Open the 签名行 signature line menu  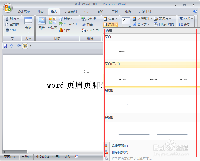(162, 19)
